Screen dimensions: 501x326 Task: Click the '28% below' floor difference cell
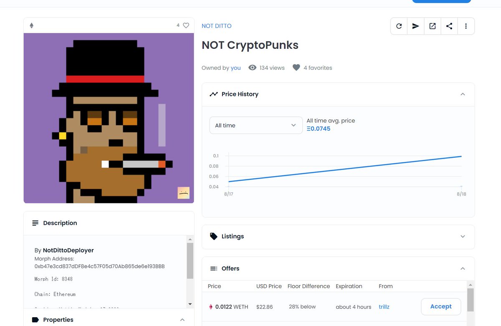[302, 307]
